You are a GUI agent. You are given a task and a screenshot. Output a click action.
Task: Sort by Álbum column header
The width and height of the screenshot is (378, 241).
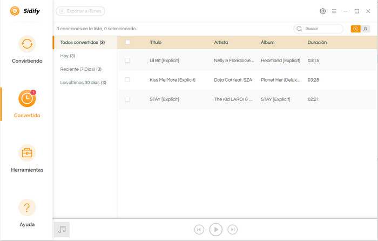[268, 43]
